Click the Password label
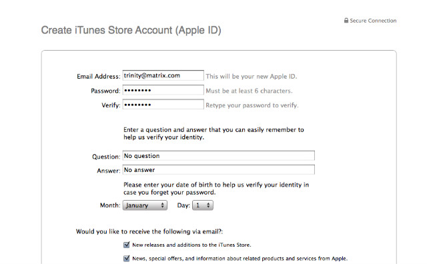The height and width of the screenshot is (264, 427). coord(105,91)
